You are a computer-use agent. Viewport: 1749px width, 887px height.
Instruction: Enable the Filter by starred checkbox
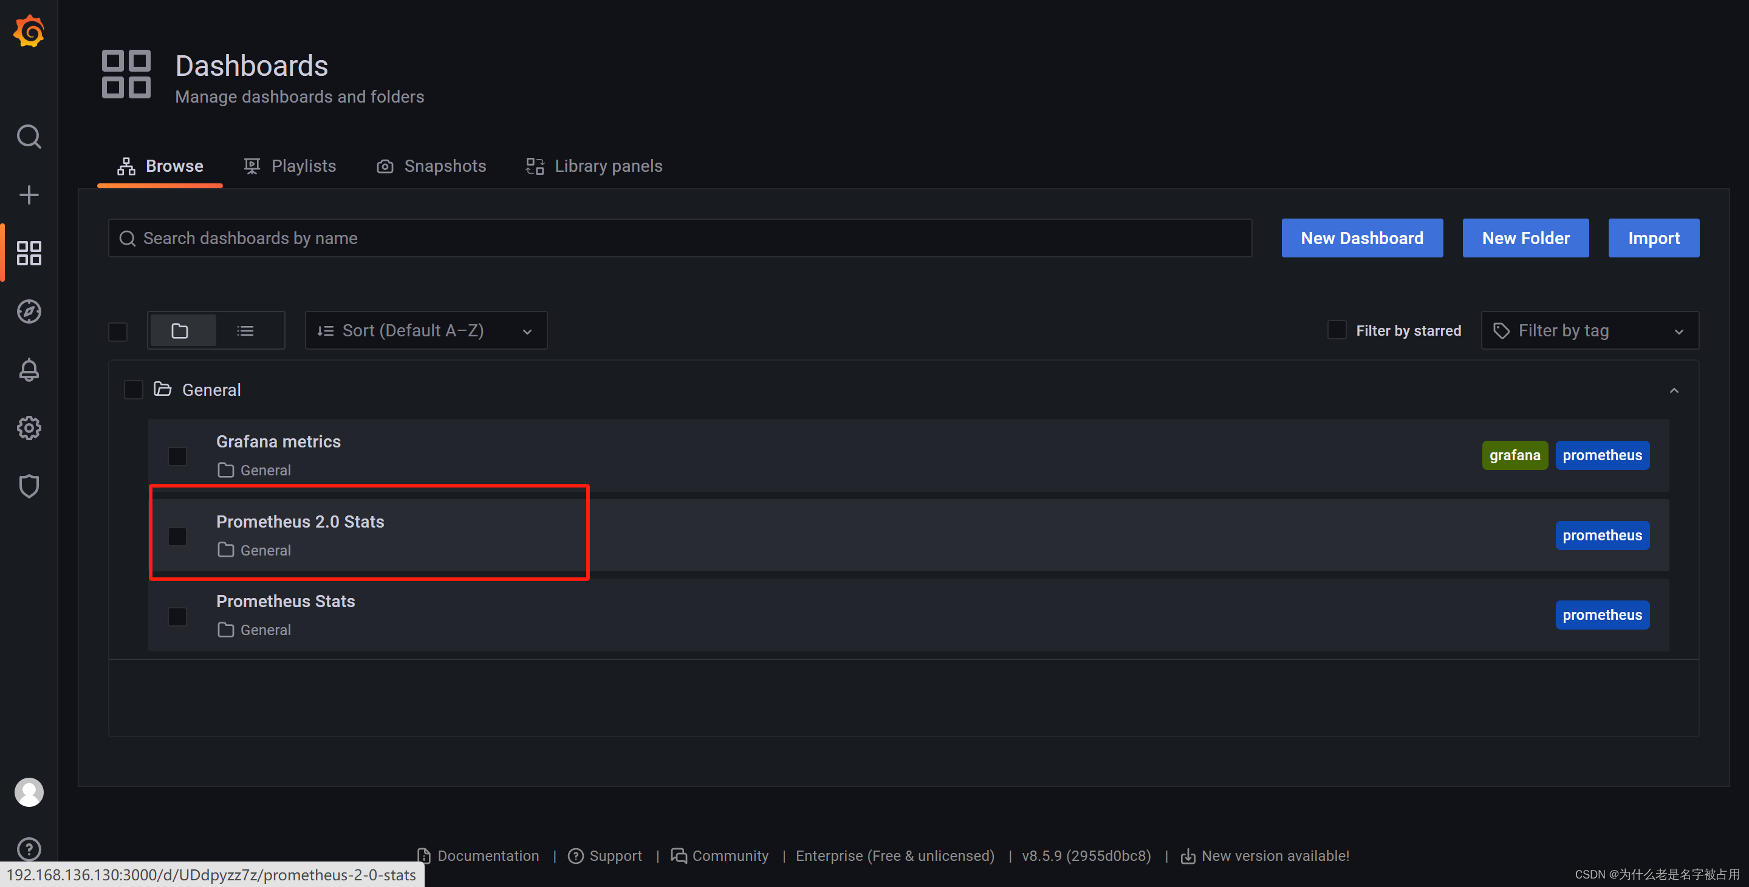click(1336, 330)
